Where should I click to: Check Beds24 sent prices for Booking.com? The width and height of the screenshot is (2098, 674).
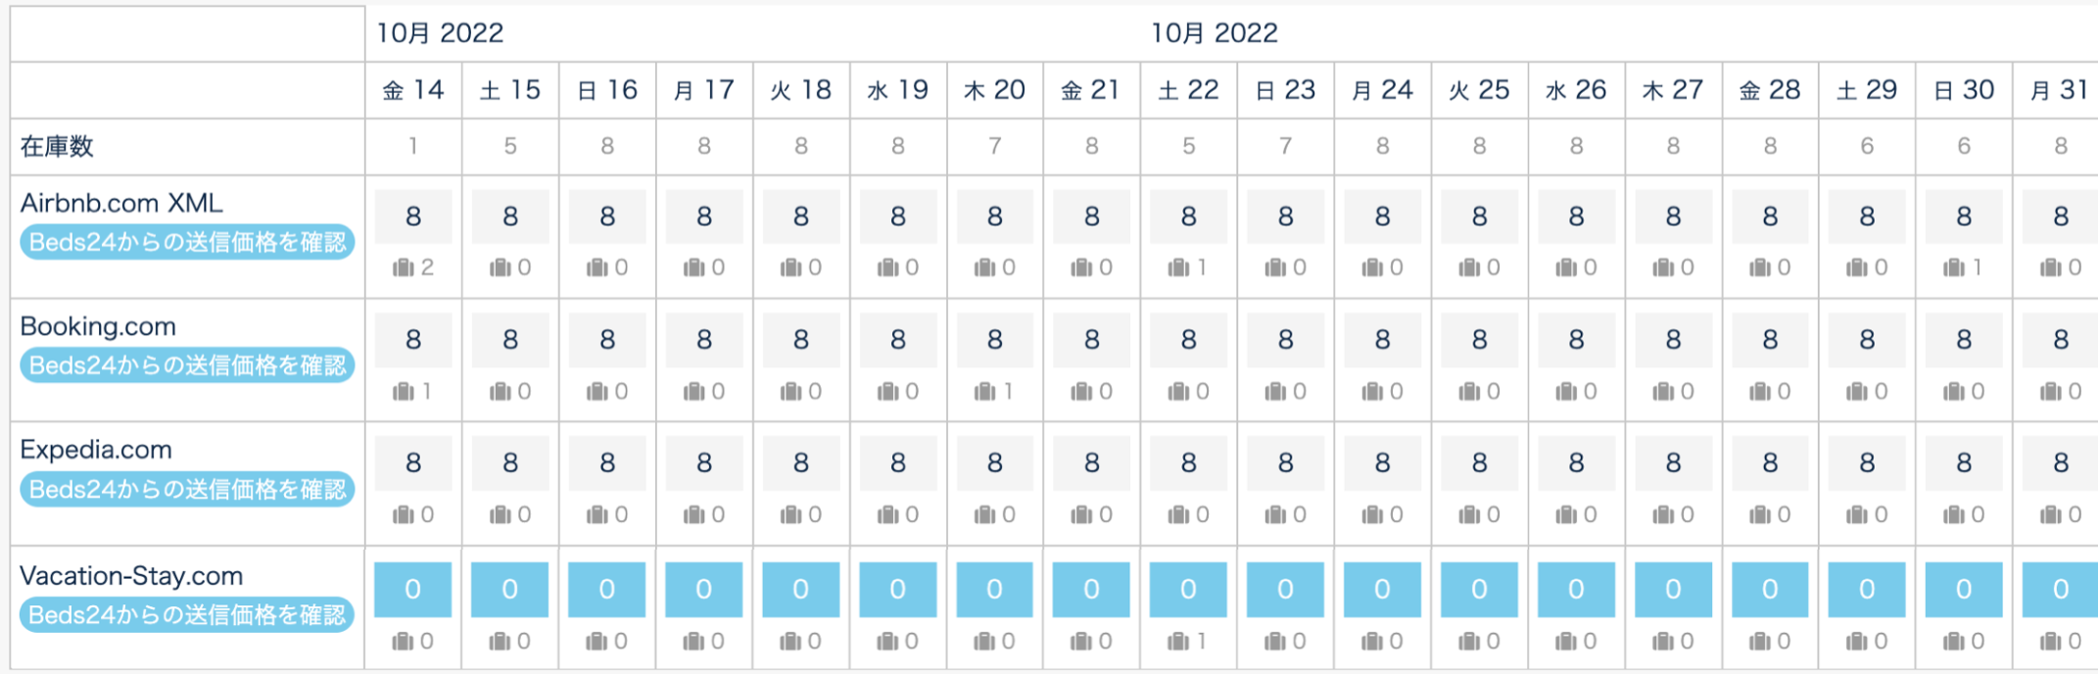pos(187,366)
